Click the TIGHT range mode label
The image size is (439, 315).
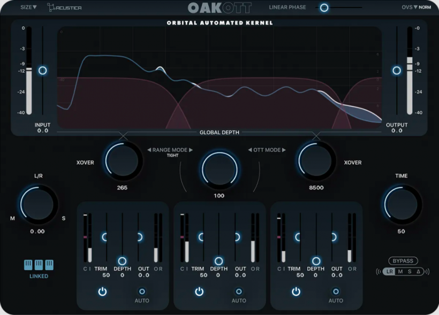coord(173,156)
